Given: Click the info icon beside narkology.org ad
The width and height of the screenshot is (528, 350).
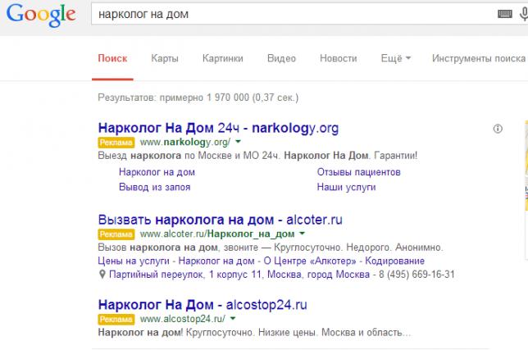Looking at the screenshot, I should click(498, 129).
